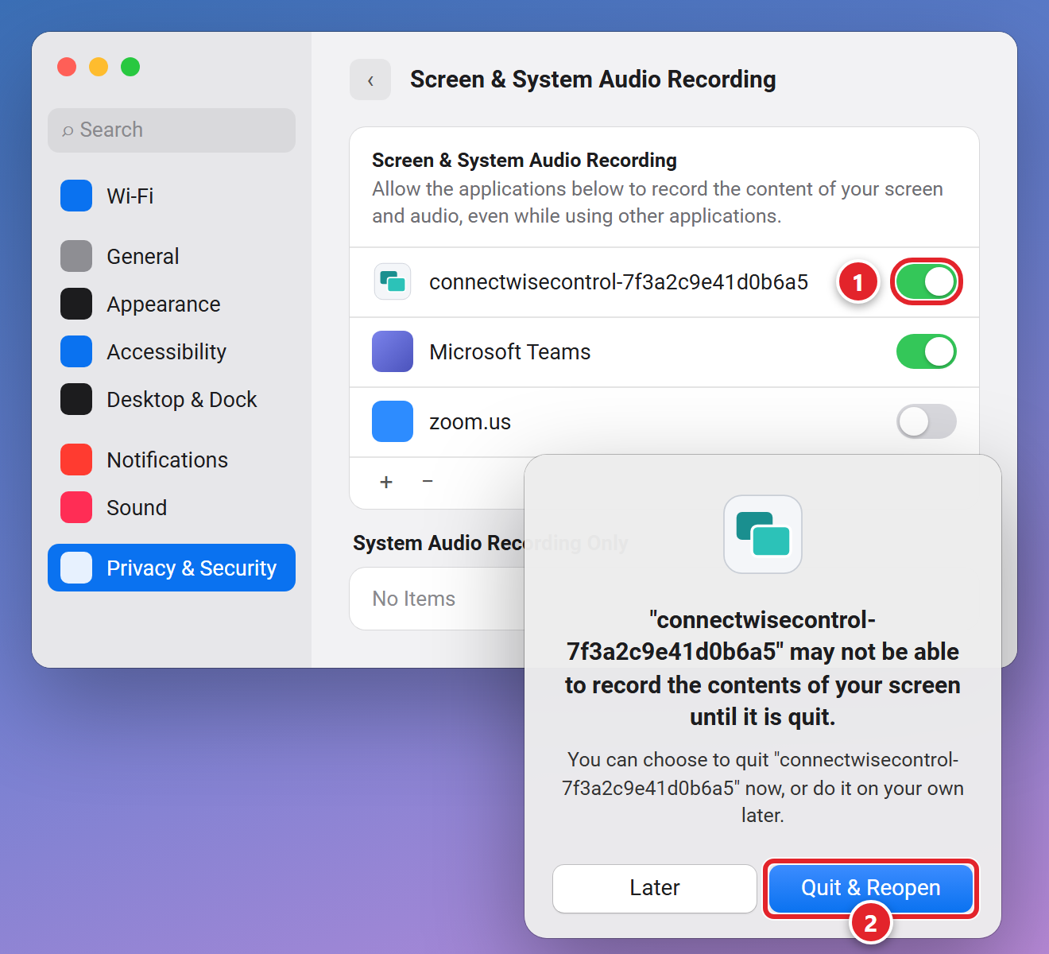This screenshot has width=1049, height=954.
Task: Select General in the sidebar
Action: [x=172, y=256]
